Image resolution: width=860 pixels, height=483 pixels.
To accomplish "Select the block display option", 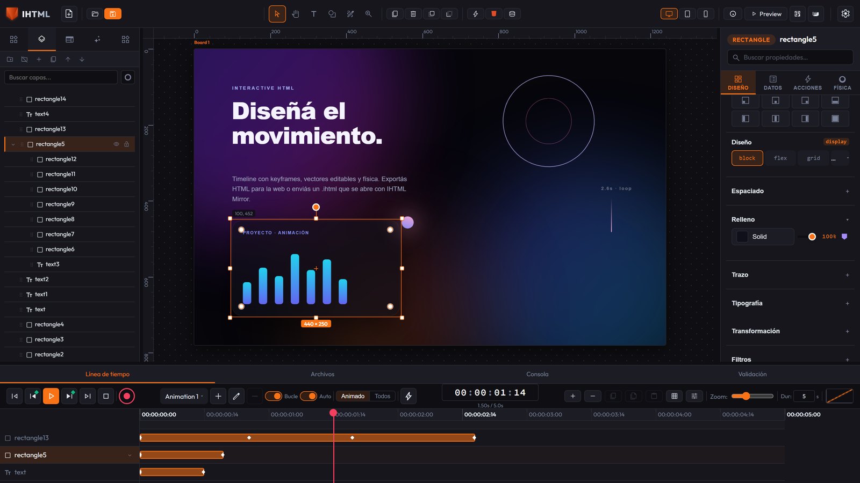I will pyautogui.click(x=747, y=158).
